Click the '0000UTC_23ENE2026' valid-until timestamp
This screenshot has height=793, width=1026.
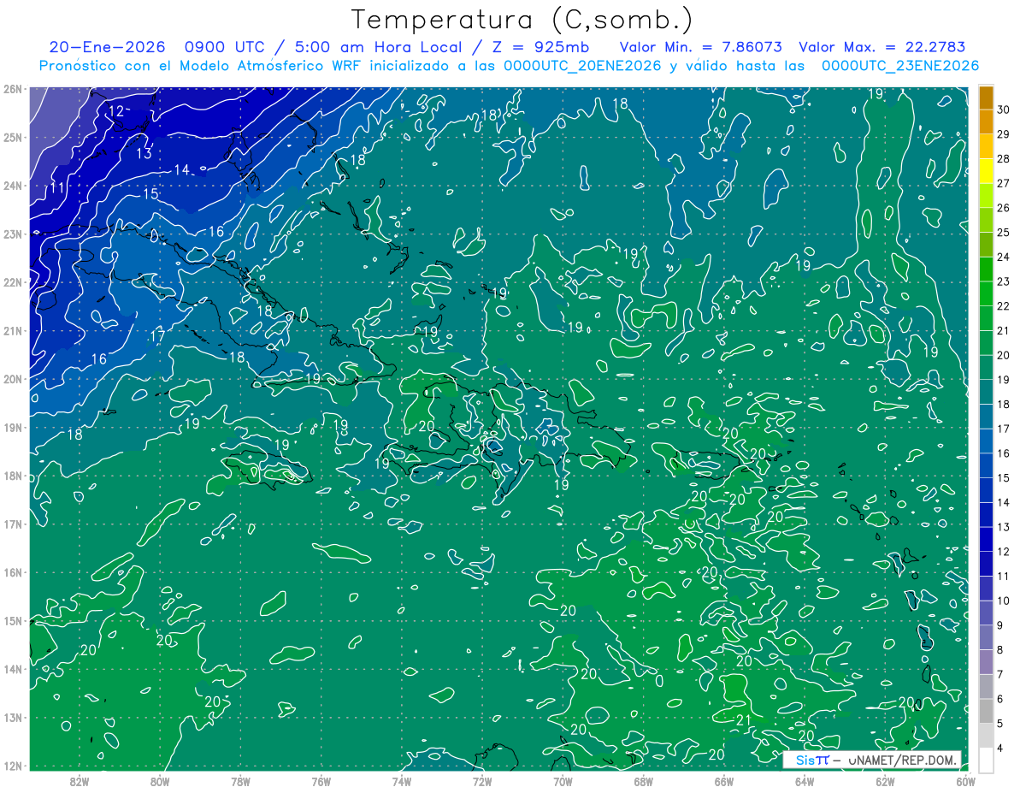pos(899,66)
